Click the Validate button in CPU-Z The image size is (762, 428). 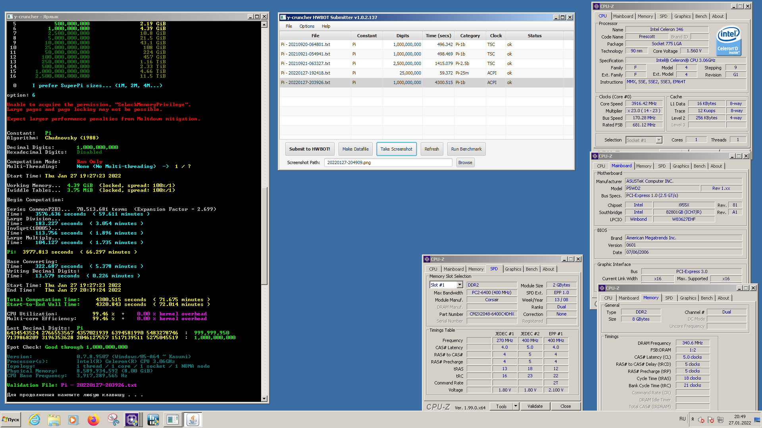(x=535, y=406)
